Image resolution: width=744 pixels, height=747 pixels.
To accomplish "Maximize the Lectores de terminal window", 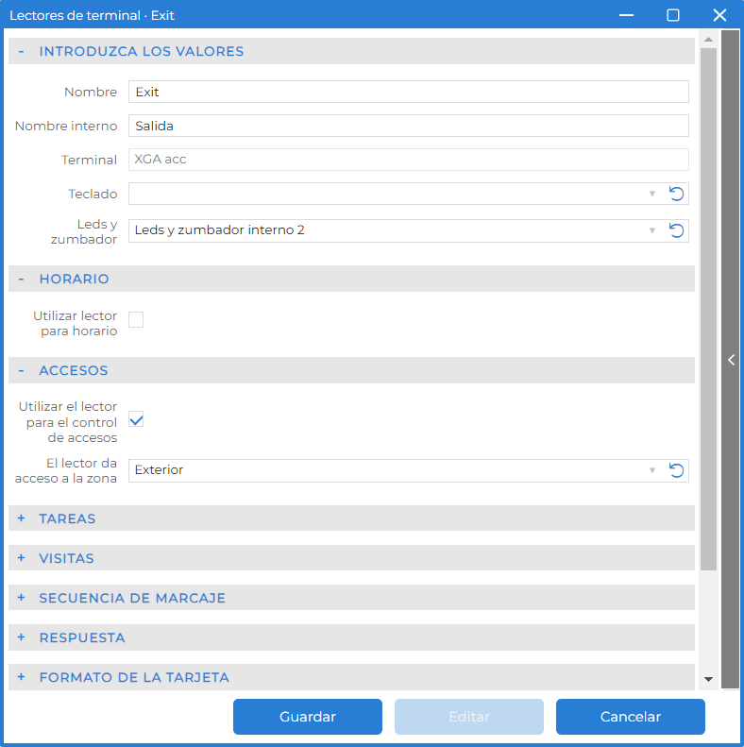I will coord(672,15).
